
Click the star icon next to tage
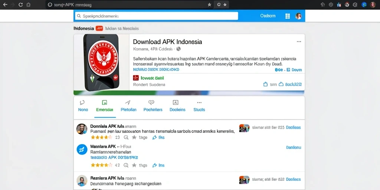[134, 137]
